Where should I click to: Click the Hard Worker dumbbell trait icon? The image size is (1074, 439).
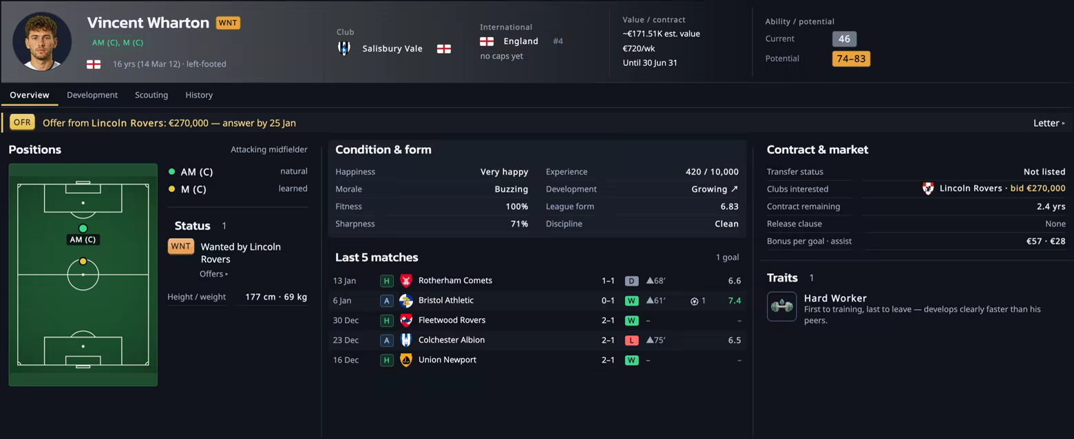pos(781,307)
